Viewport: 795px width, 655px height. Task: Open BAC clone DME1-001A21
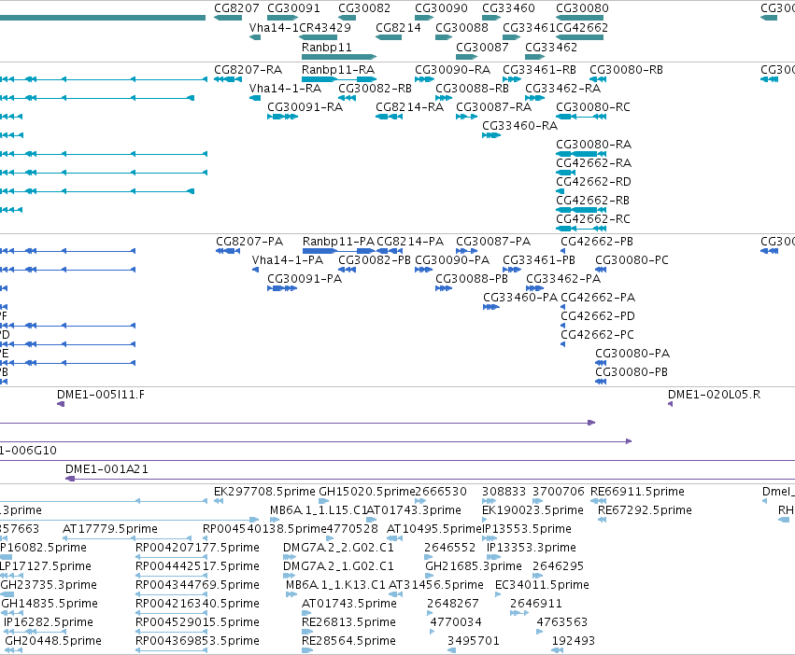click(x=430, y=479)
